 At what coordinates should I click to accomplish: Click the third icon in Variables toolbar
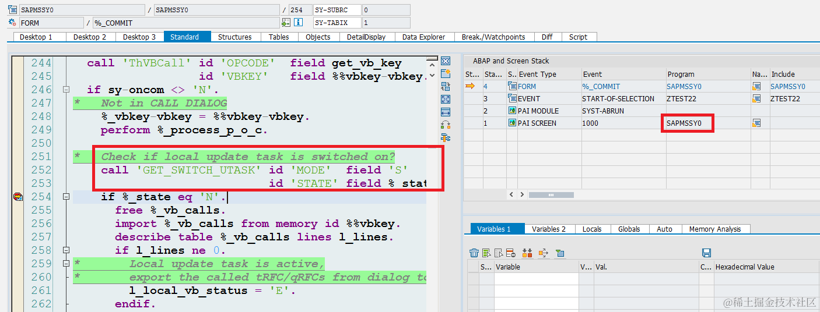pyautogui.click(x=499, y=253)
